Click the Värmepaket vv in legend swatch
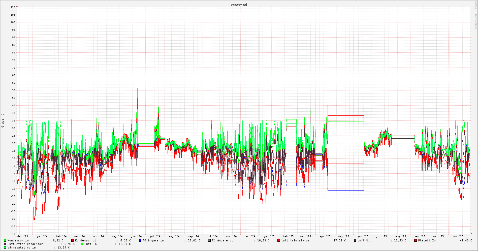The width and height of the screenshot is (478, 251). (x=5, y=247)
